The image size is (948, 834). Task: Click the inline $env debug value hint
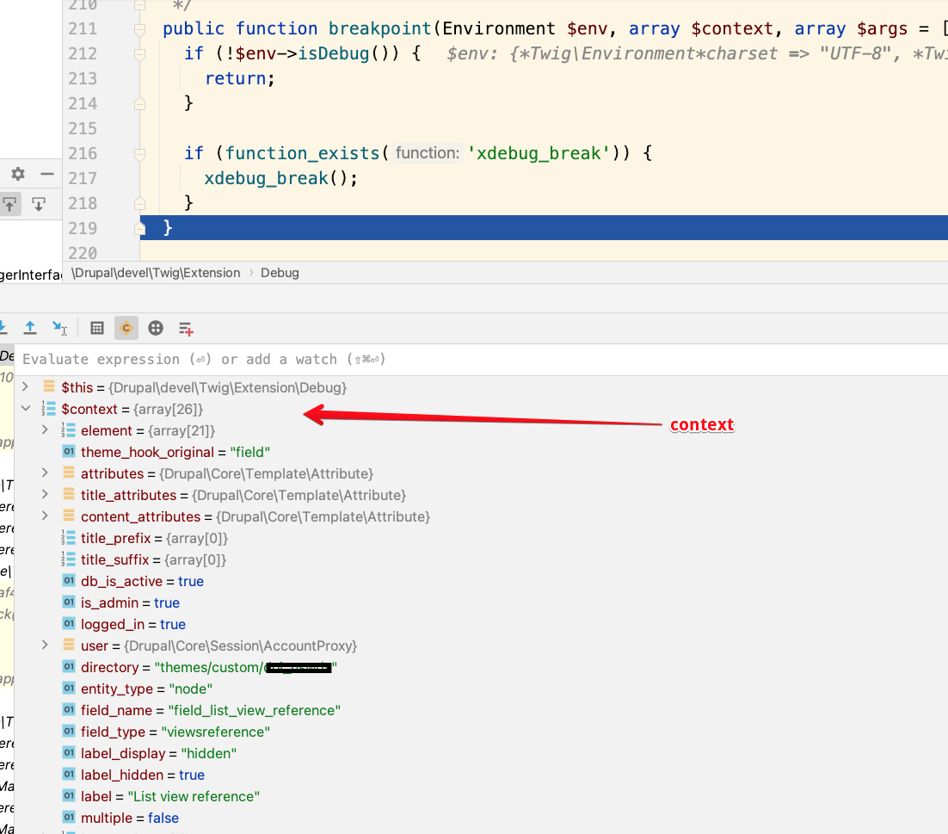[697, 54]
